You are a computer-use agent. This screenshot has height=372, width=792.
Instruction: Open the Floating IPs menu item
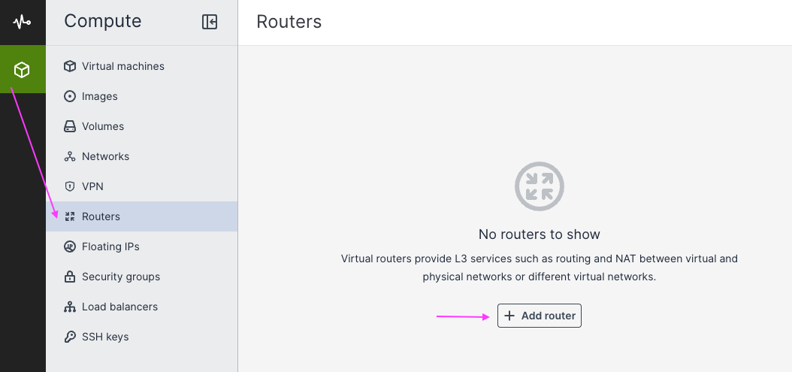coord(110,246)
